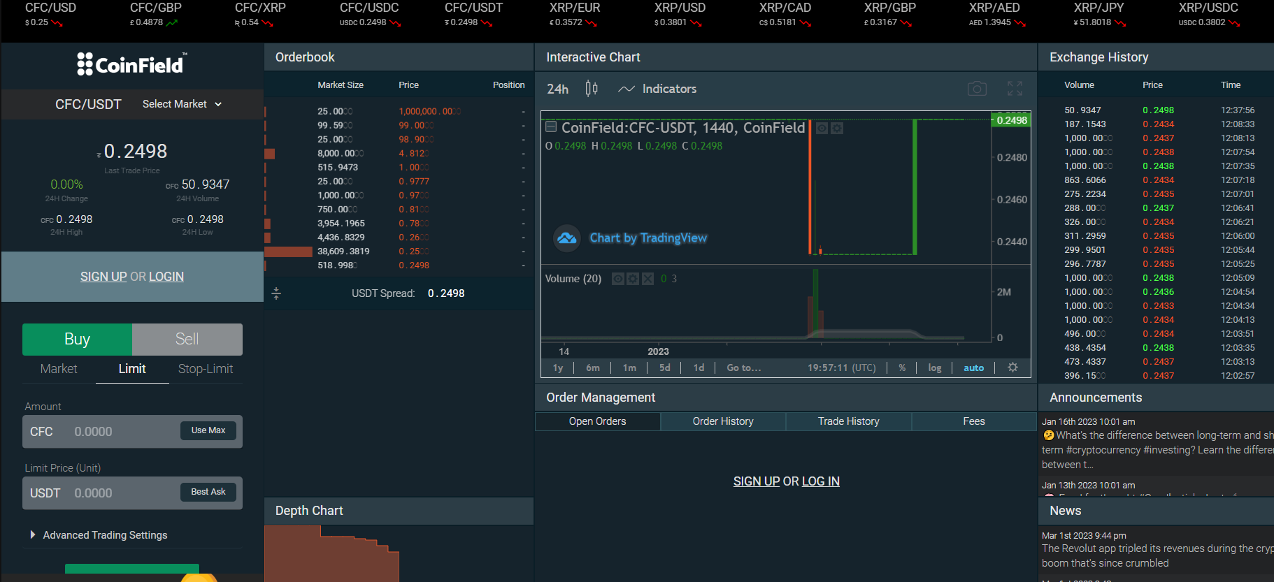
Task: Focus the CFC Amount input field
Action: tap(132, 432)
